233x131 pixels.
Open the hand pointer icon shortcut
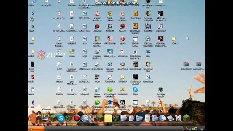tap(161, 26)
